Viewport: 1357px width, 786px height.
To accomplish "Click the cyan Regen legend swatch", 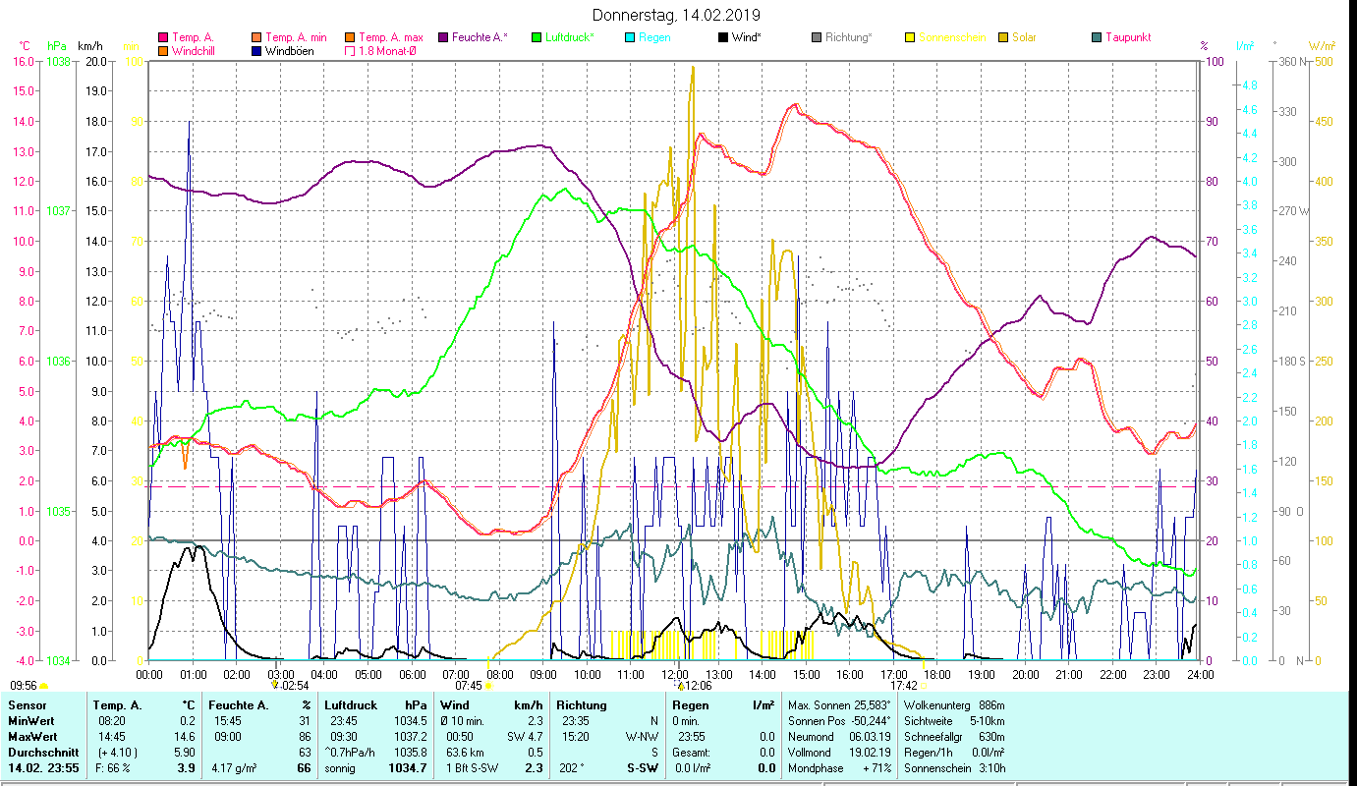I will [630, 37].
